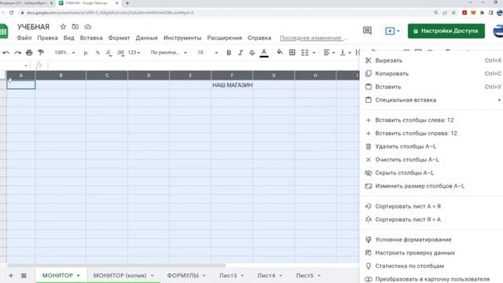This screenshot has height=283, width=503.
Task: Open ФОРМУЛЫ sheet tab menu arrow
Action: pos(204,276)
